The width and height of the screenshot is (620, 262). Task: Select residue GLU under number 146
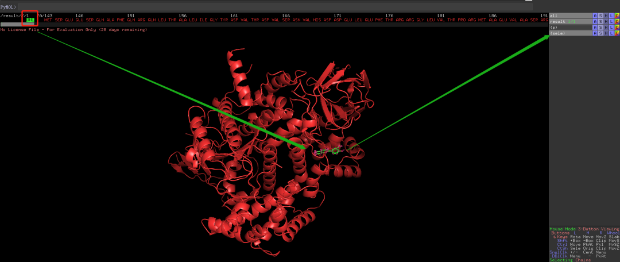(79, 20)
